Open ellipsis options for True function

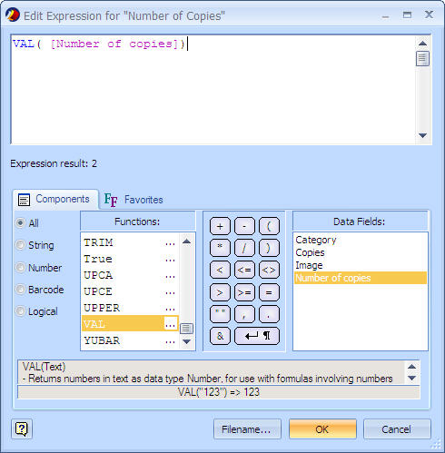click(x=171, y=260)
